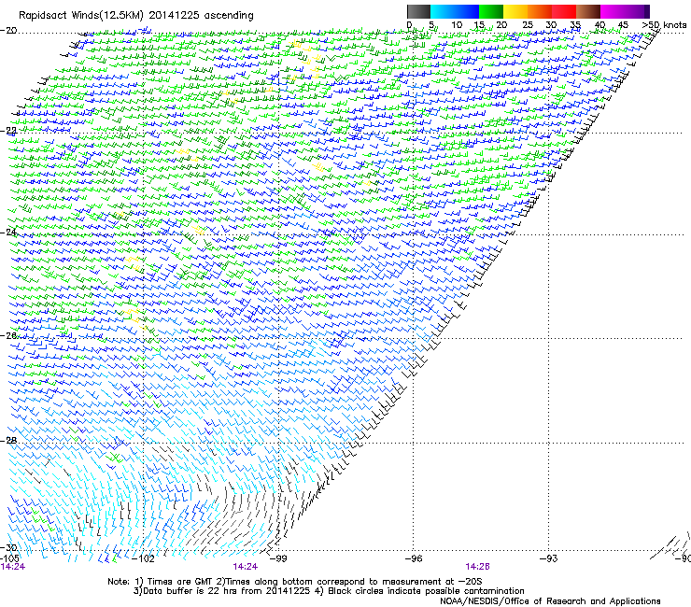691x607 pixels.
Task: Click the '>50 knots' legend label
Action: [x=664, y=25]
